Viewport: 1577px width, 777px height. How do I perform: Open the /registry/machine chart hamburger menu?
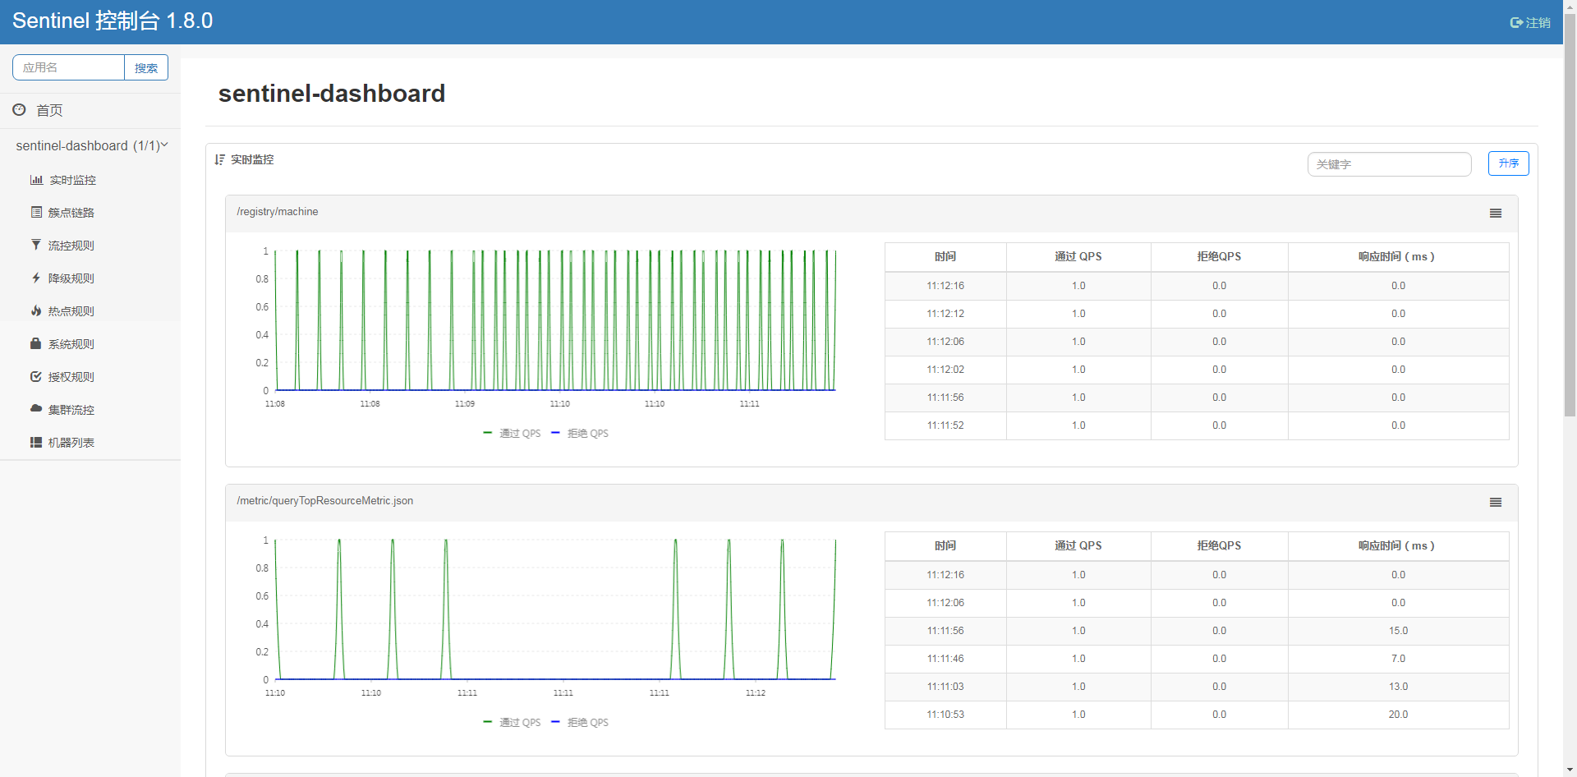[x=1495, y=213]
